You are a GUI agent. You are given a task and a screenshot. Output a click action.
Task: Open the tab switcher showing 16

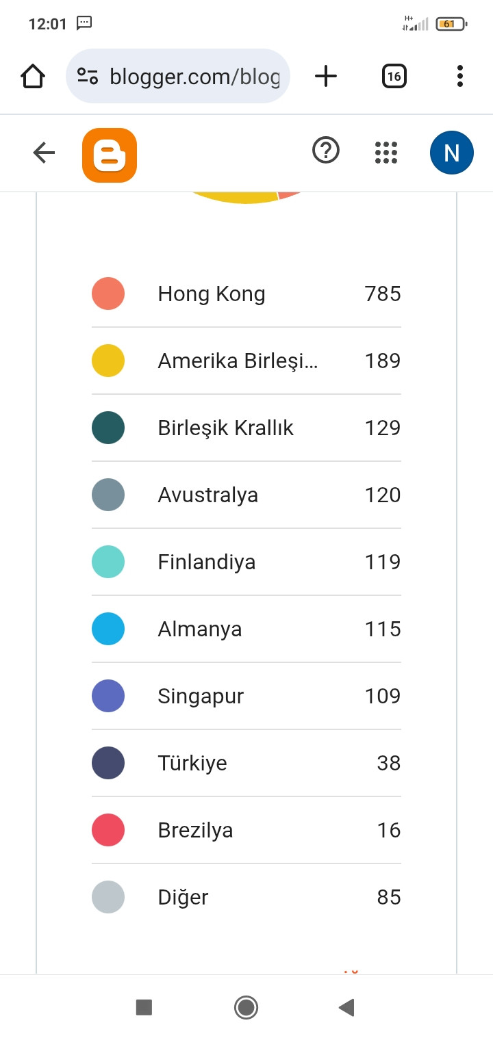click(394, 76)
